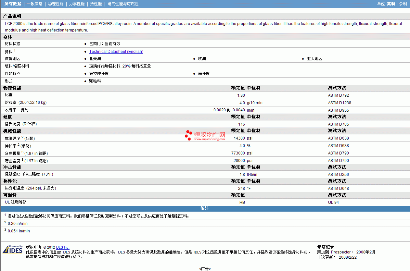Visit the IDES Inc. copyright link
The width and height of the screenshot is (410, 271).
tap(63, 247)
